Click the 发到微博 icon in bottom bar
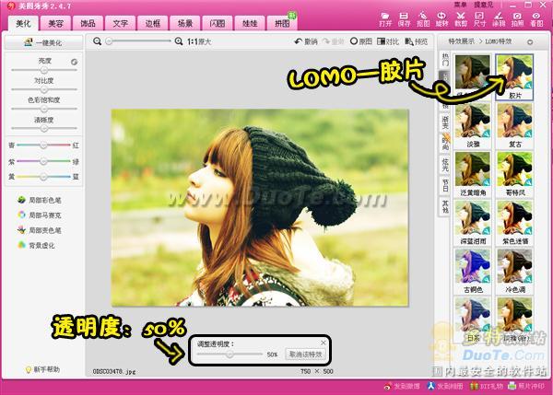The width and height of the screenshot is (553, 395). pyautogui.click(x=402, y=386)
